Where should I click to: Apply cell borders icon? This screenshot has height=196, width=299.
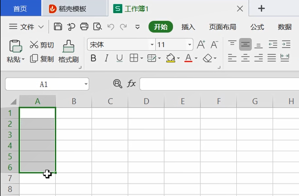click(134, 58)
